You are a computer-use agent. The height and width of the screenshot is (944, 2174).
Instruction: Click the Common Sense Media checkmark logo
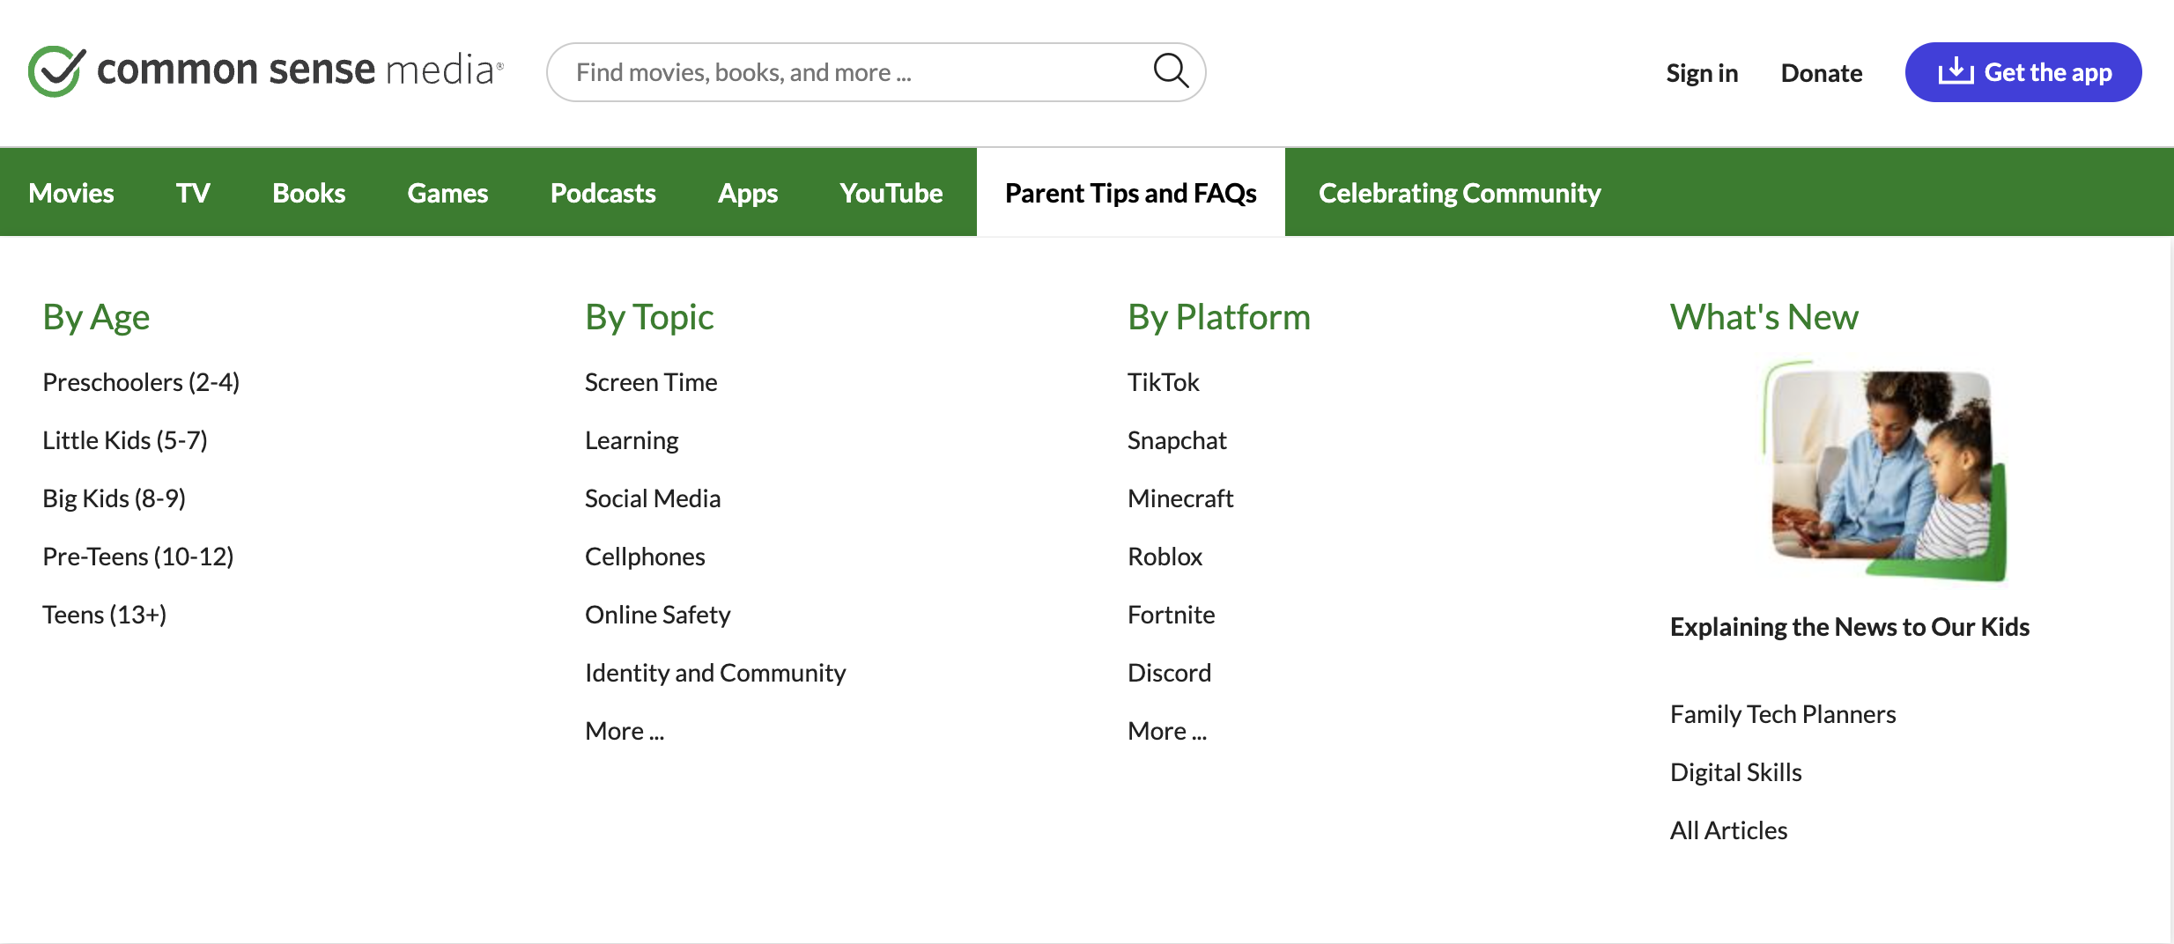pyautogui.click(x=56, y=71)
